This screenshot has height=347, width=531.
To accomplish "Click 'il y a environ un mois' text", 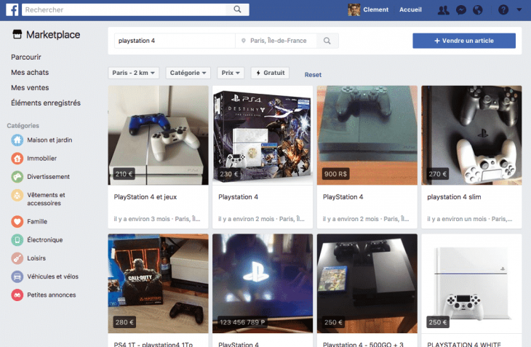I will (x=457, y=219).
